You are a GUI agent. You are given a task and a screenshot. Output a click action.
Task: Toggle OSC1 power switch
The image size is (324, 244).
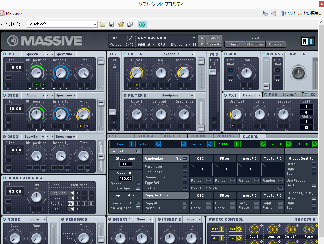click(4, 54)
